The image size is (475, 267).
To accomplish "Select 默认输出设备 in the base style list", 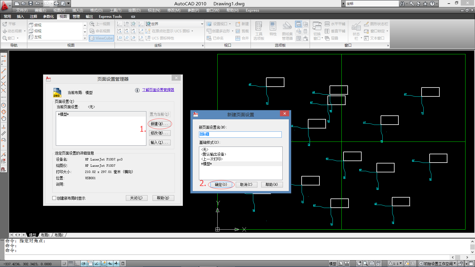I will point(214,154).
